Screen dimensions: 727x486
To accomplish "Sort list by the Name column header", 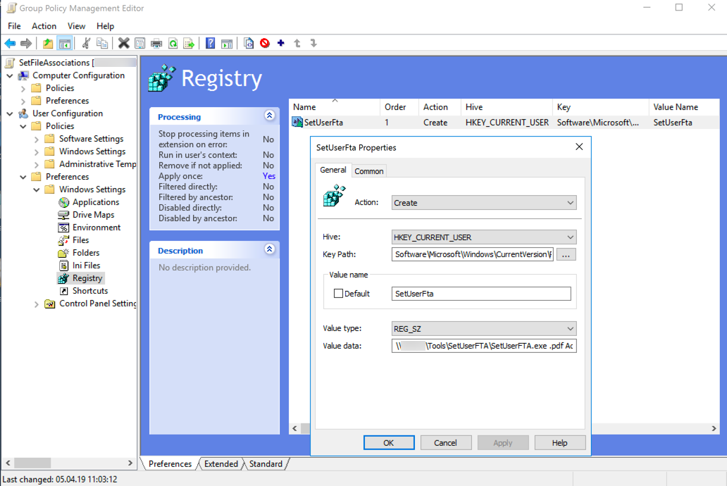I will (335, 107).
